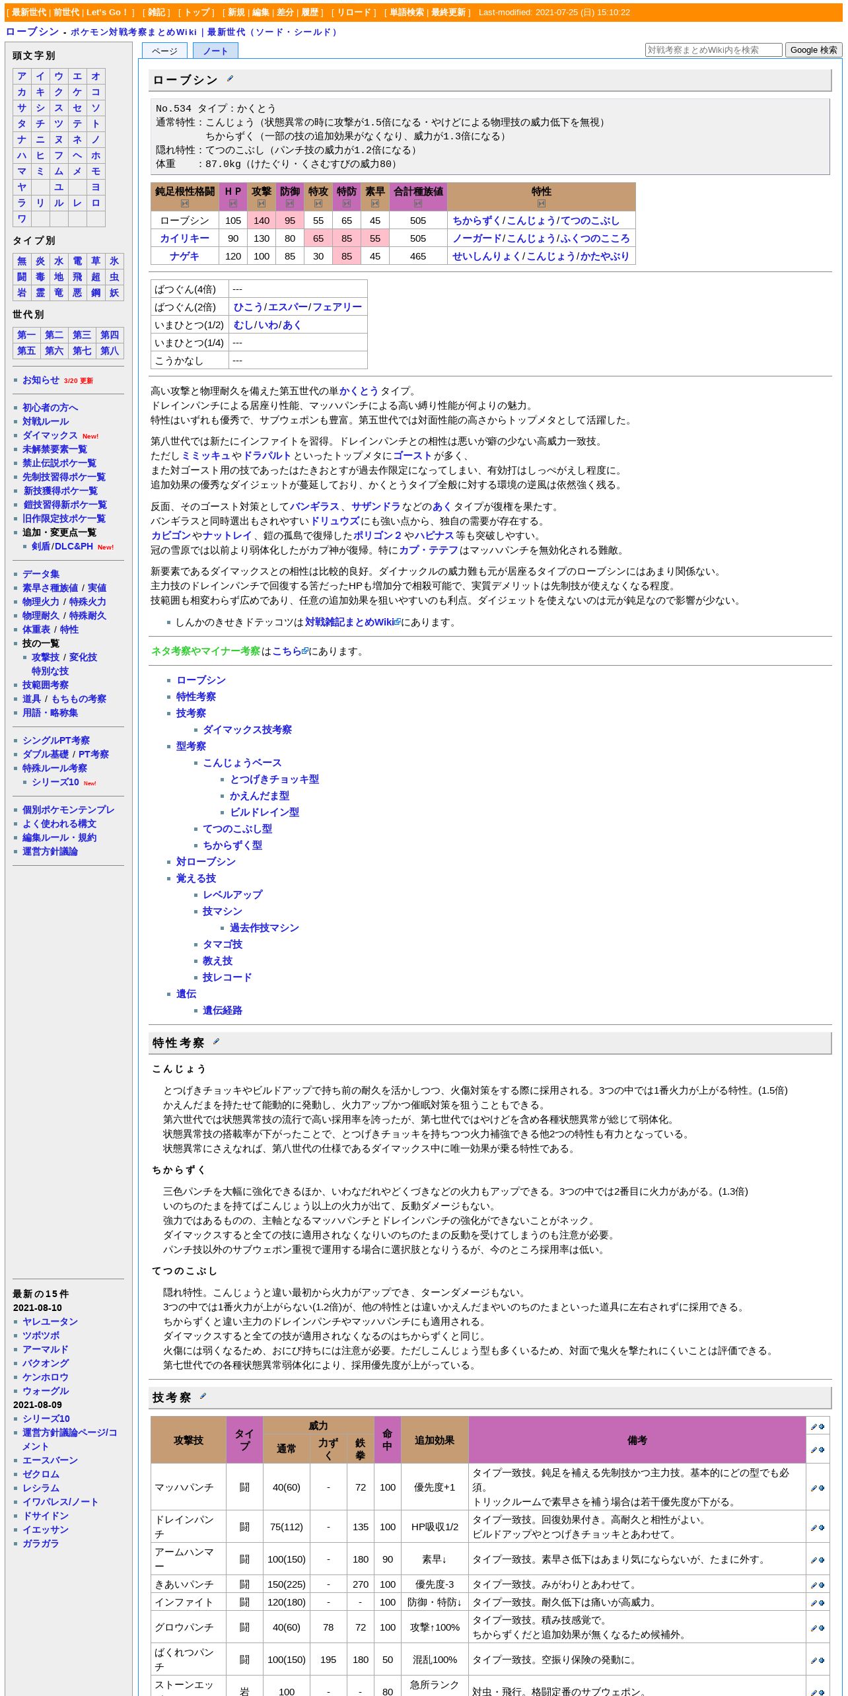Viewport: 848px width, 1696px height.
Task: Click plus add icon in グロウパンチ row
Action: coord(822,1628)
